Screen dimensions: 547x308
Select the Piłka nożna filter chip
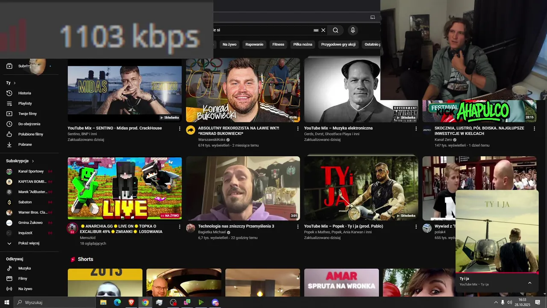pos(303,44)
